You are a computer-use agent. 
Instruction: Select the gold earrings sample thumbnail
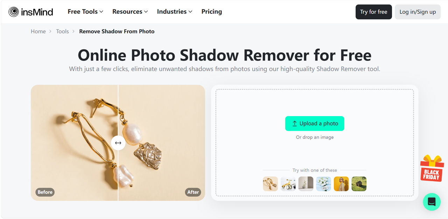(x=270, y=184)
